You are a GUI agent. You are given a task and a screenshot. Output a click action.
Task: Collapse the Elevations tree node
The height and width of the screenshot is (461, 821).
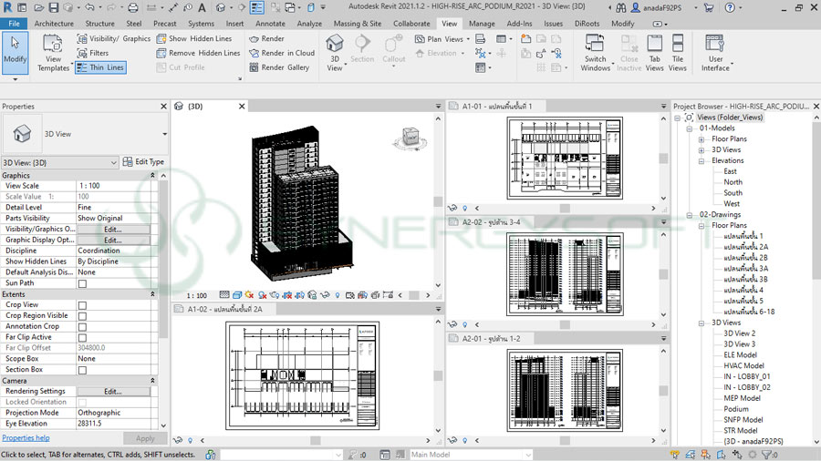[701, 161]
